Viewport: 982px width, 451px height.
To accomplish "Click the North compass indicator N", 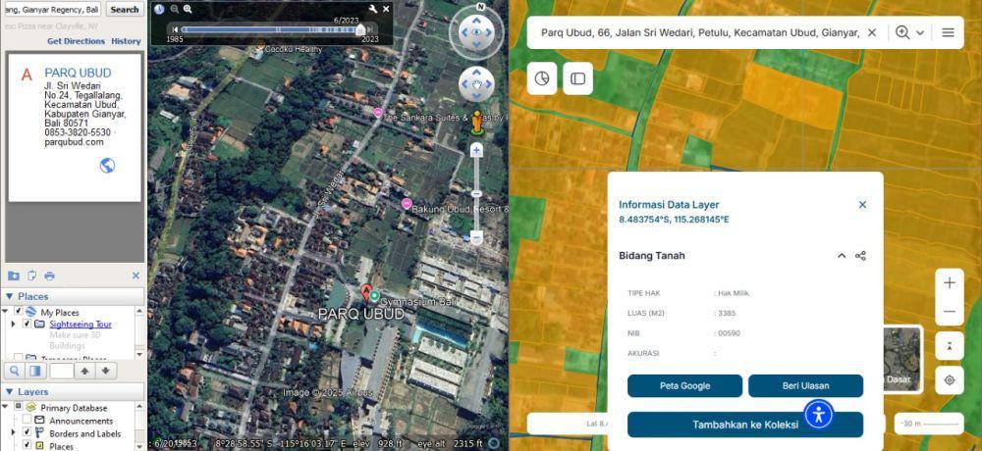I will pyautogui.click(x=480, y=7).
